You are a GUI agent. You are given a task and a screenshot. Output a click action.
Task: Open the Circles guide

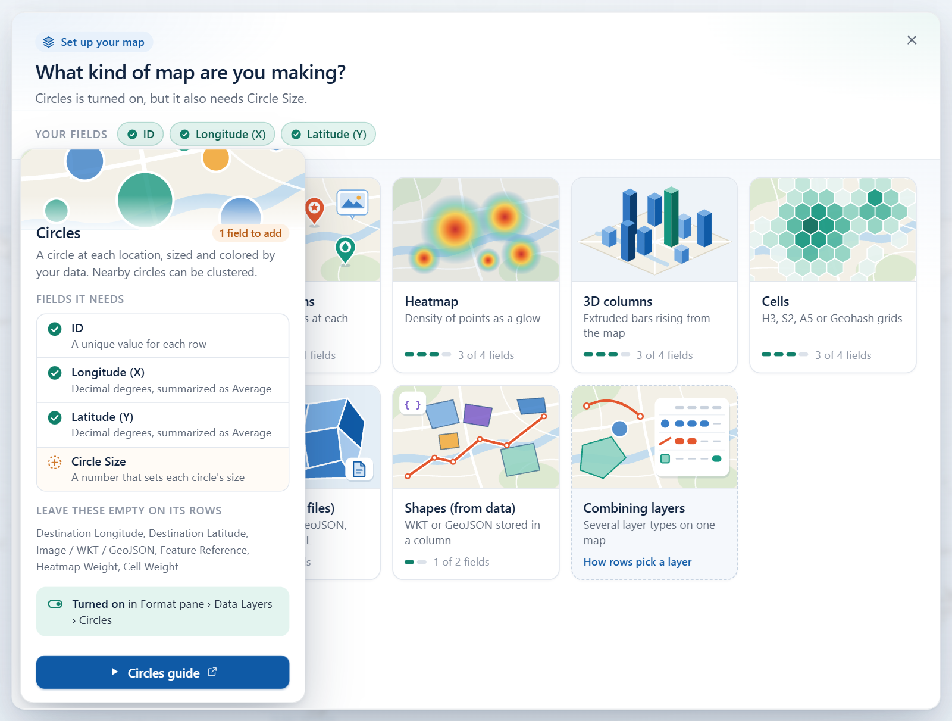163,672
